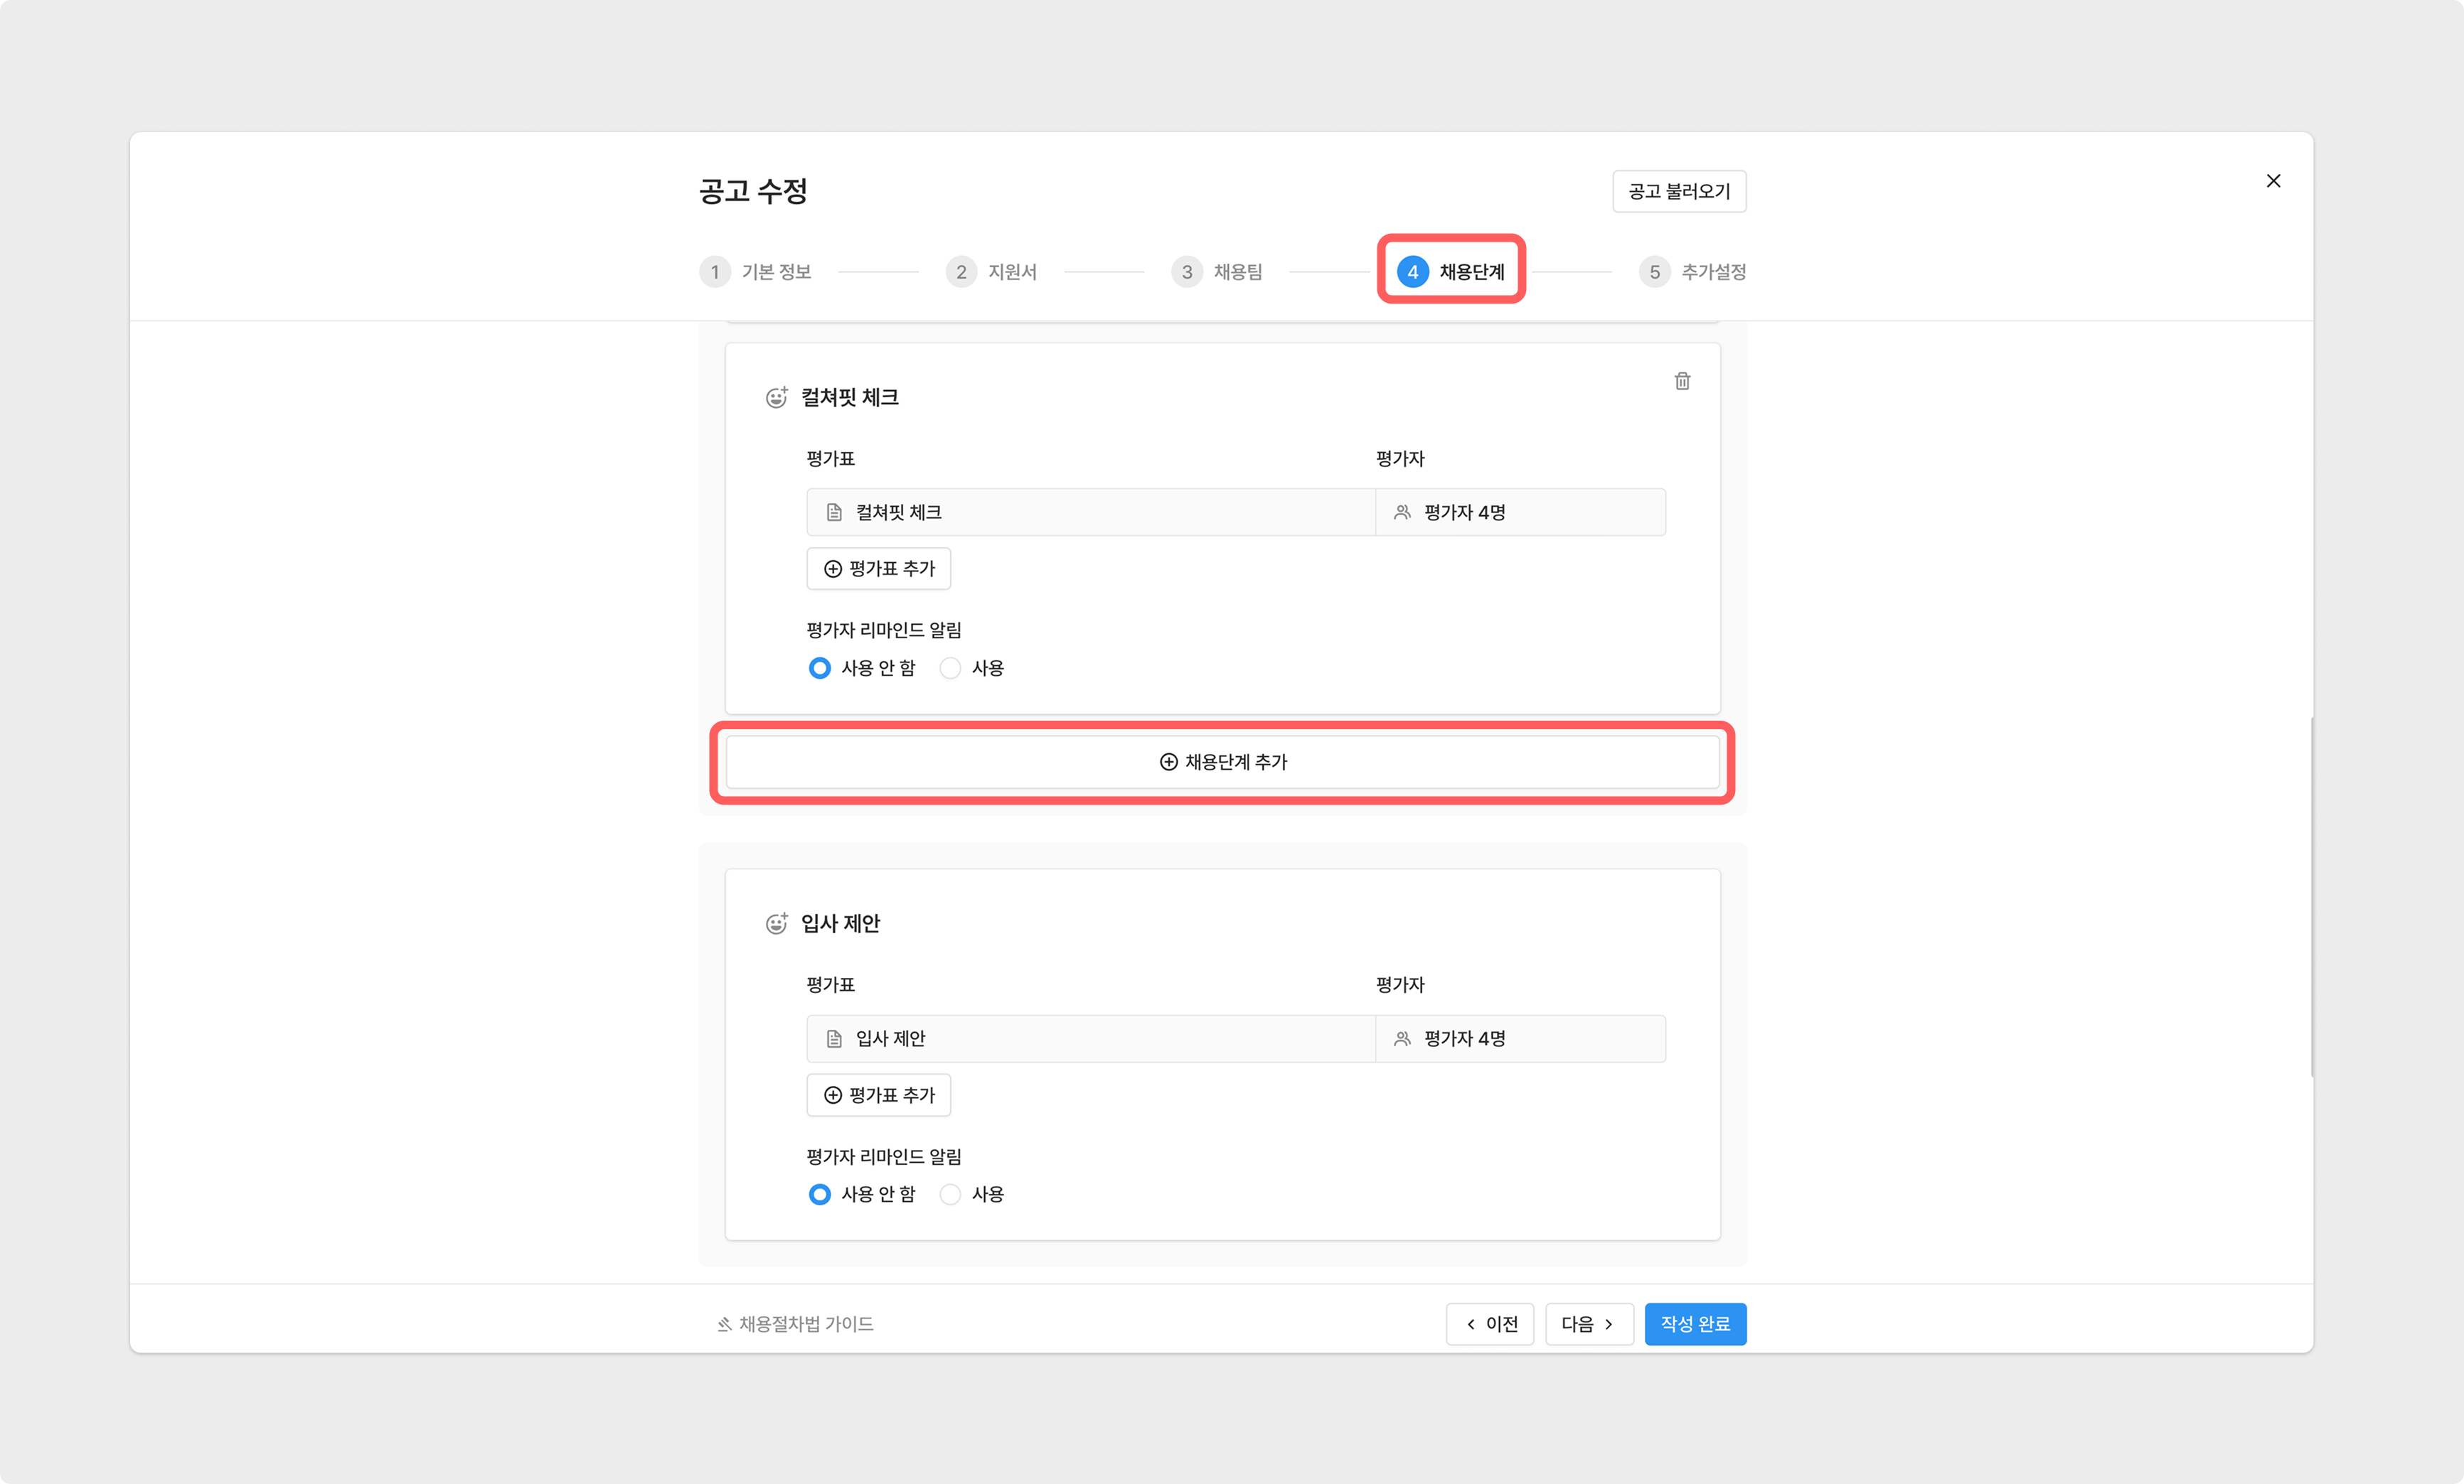
Task: Open 평가자 4명 selector in 컬쳐핏 체크
Action: coord(1520,512)
